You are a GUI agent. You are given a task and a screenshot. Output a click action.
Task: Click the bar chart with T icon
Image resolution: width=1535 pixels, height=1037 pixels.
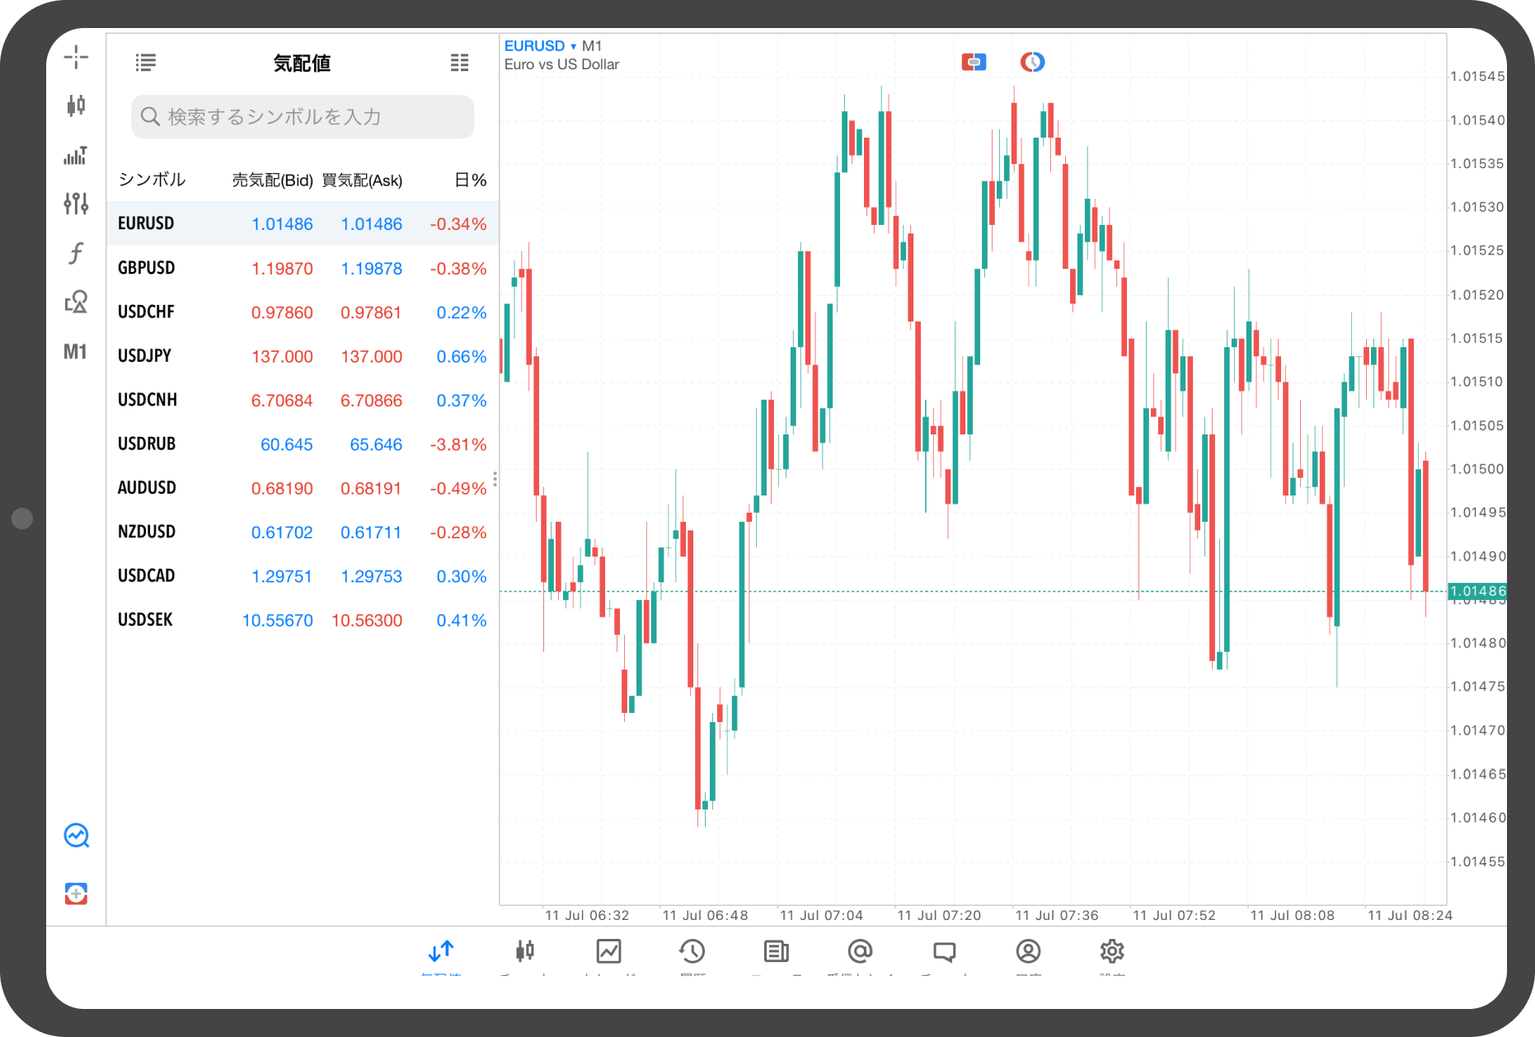pyautogui.click(x=76, y=155)
